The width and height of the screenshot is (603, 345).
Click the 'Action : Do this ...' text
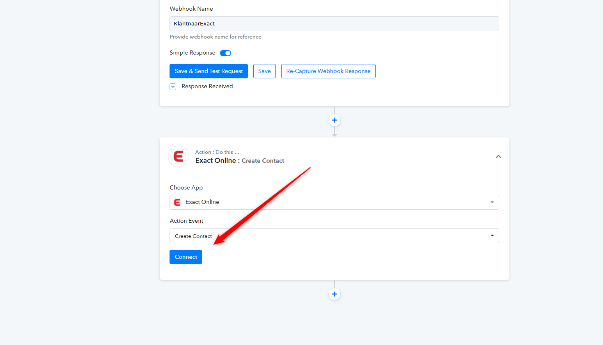pyautogui.click(x=217, y=152)
